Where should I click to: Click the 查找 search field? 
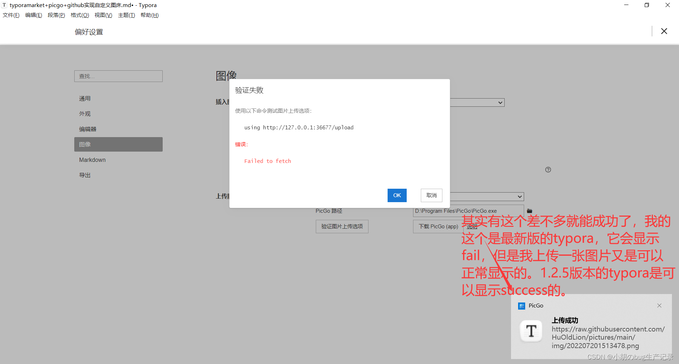coord(118,76)
